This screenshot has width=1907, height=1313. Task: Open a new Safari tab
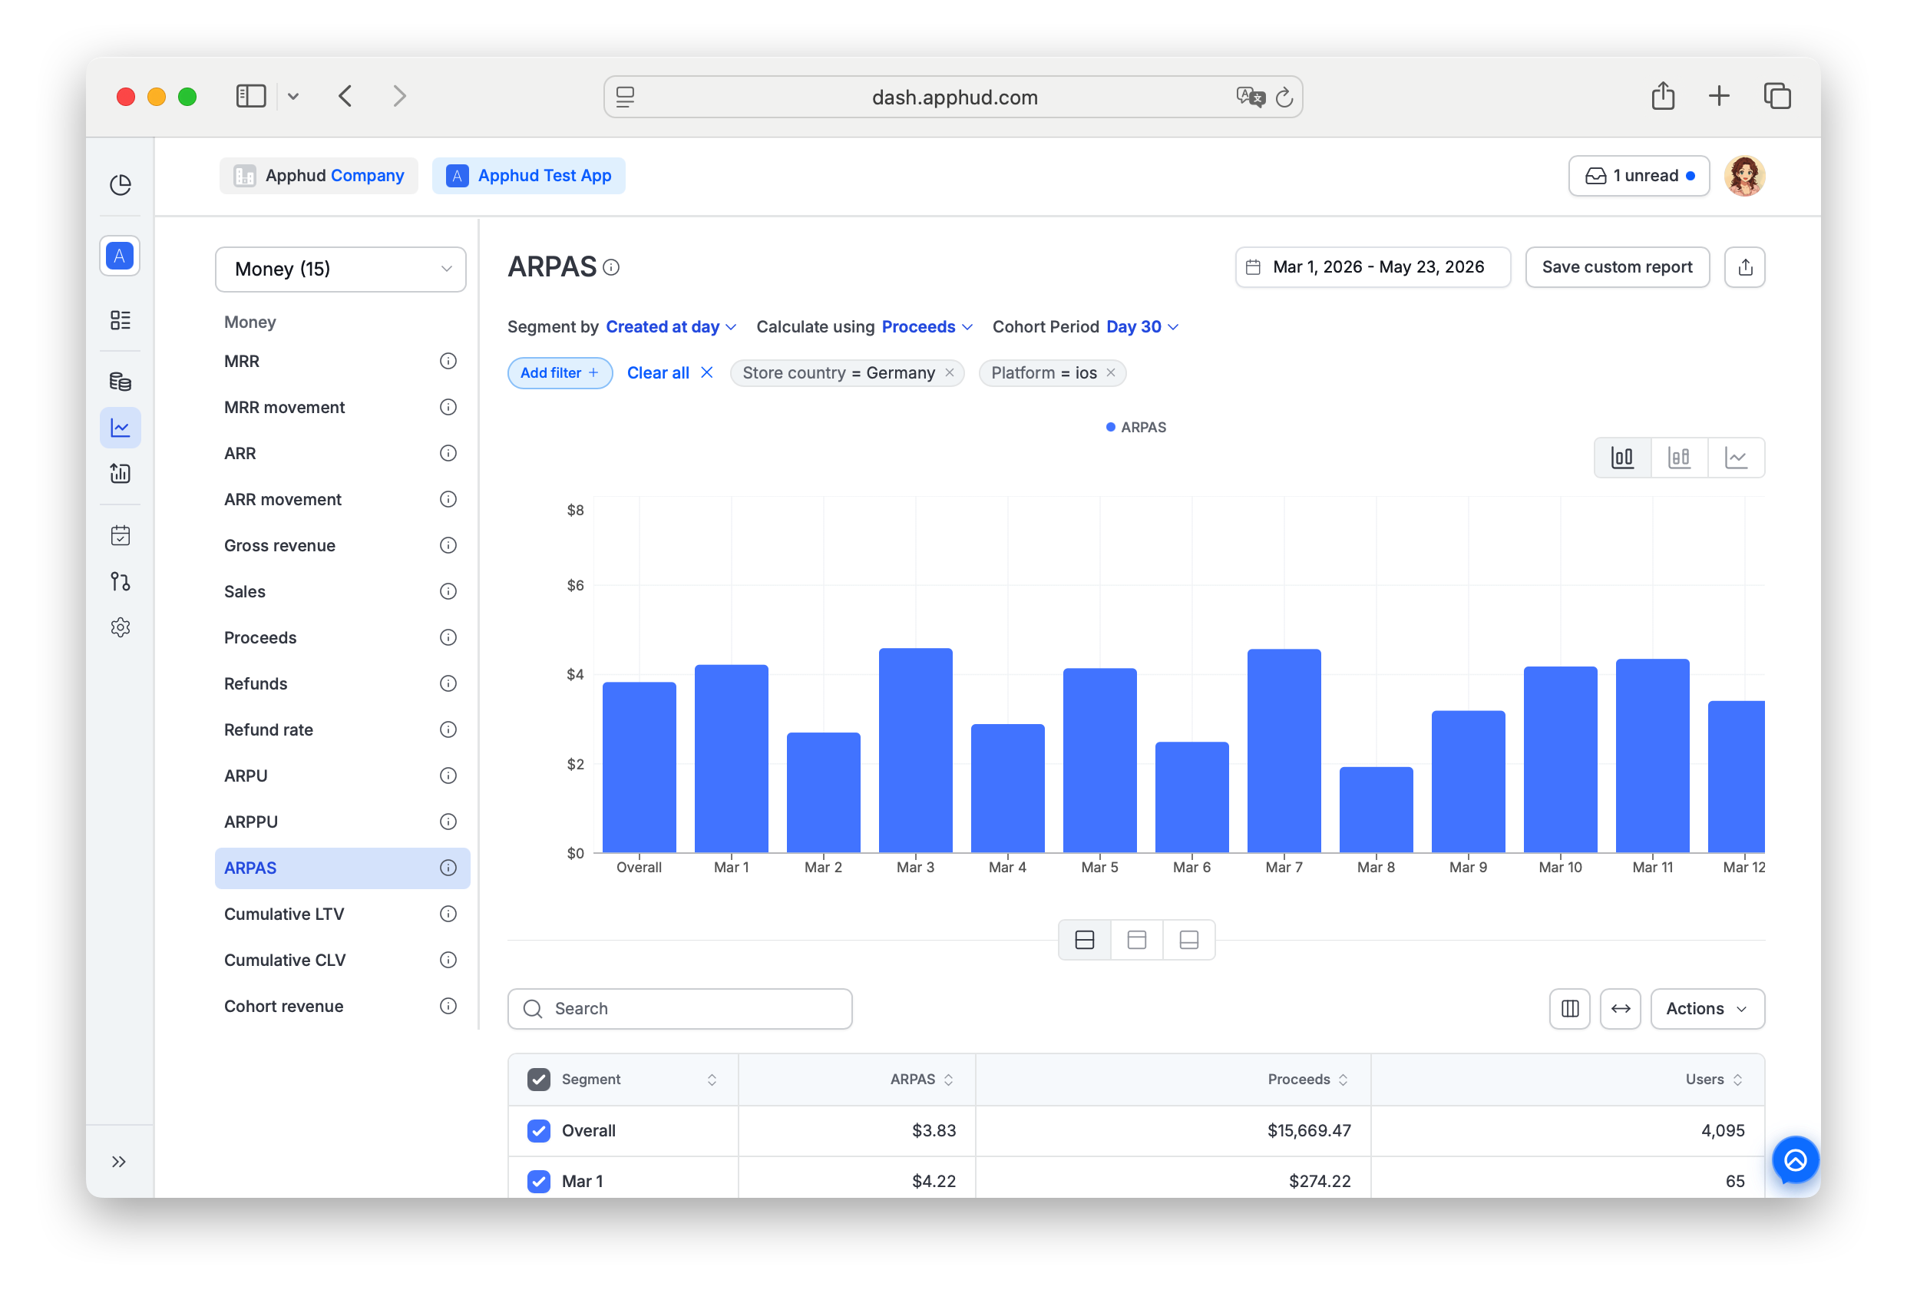pos(1719,96)
